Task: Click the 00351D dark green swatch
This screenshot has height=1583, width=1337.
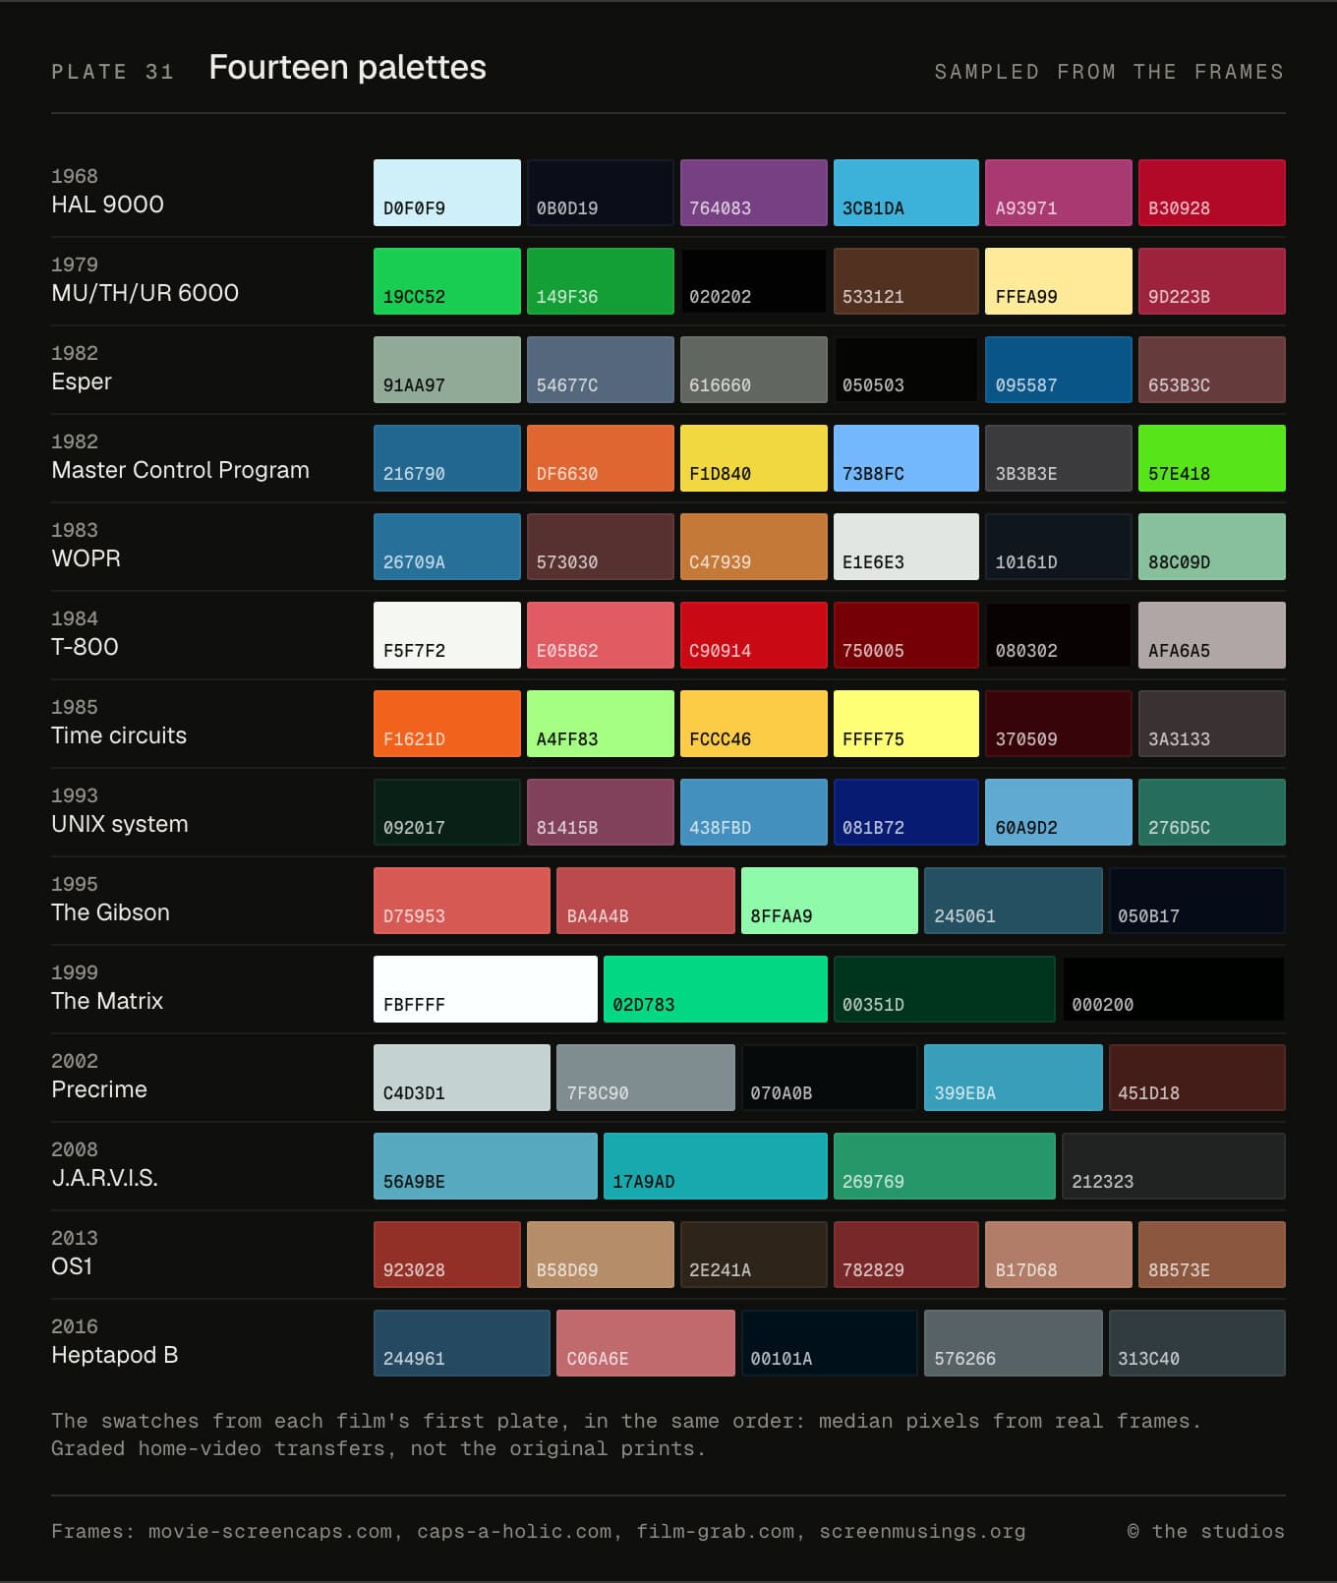Action: [945, 989]
